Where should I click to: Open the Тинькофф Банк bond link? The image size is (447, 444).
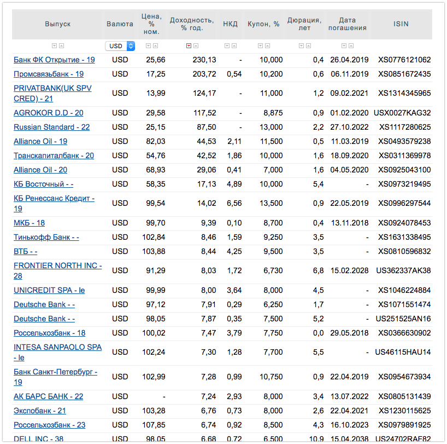46,238
